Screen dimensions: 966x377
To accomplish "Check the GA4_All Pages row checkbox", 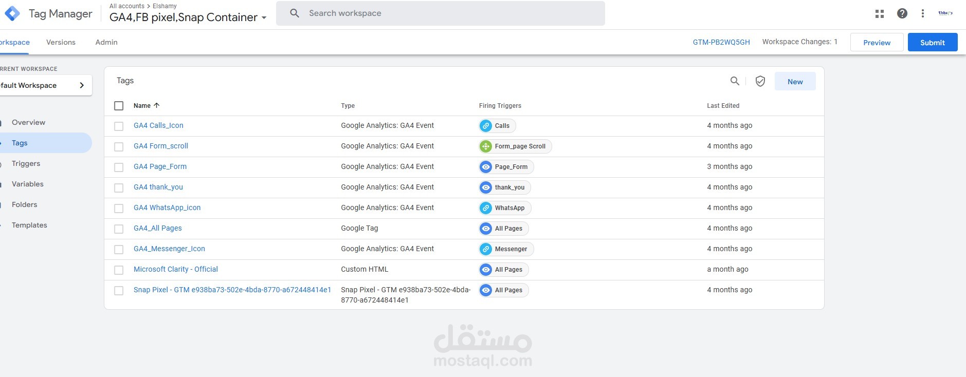I will click(119, 229).
